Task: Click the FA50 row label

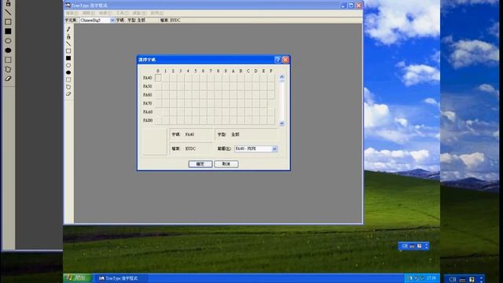Action: click(x=148, y=86)
